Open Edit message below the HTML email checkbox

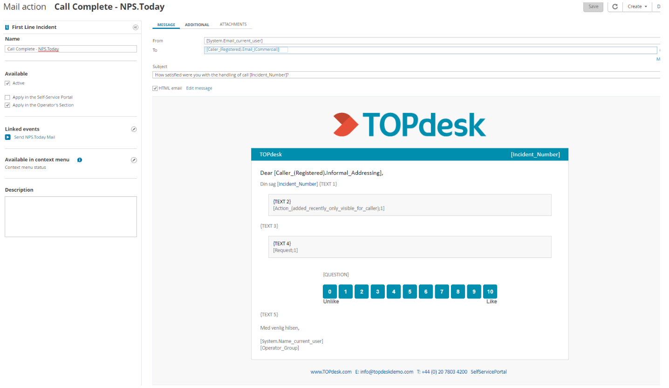[199, 88]
